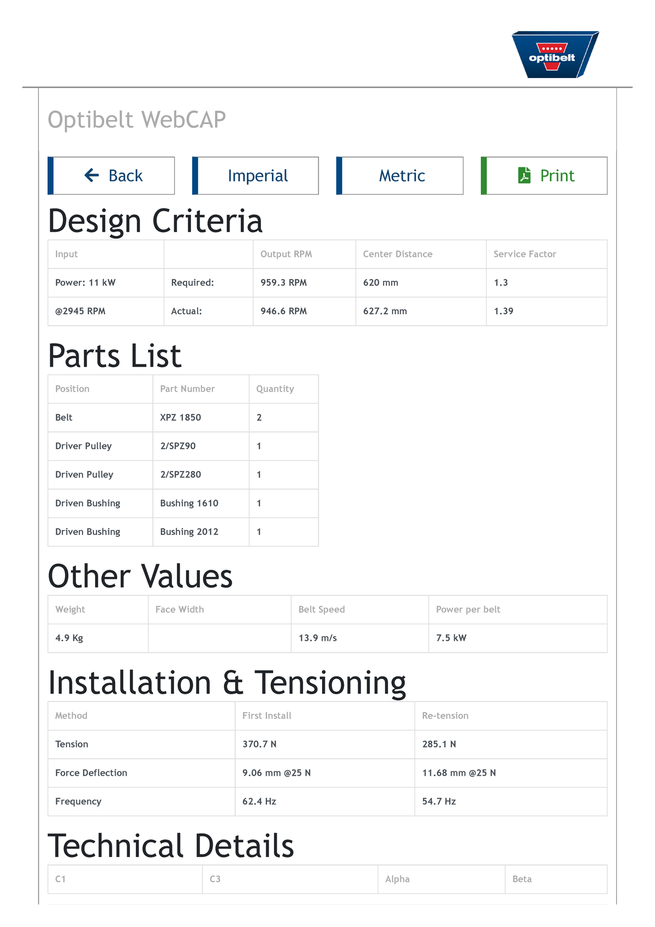The height and width of the screenshot is (927, 655).
Task: Click the PDF file icon in Print
Action: click(524, 175)
